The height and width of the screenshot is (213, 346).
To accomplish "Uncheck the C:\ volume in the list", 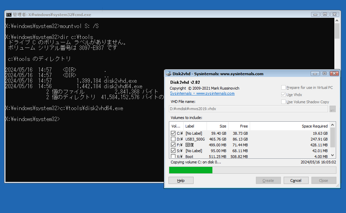I will pos(173,133).
